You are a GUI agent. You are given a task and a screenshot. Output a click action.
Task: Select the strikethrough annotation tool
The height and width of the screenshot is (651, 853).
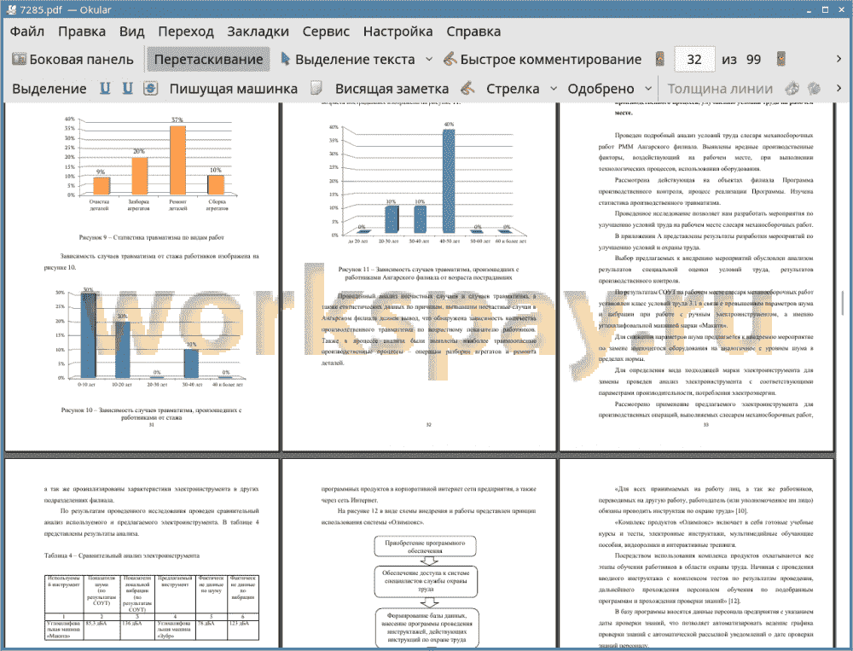point(151,89)
